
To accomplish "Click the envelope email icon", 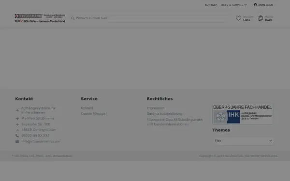I will click(x=17, y=141).
